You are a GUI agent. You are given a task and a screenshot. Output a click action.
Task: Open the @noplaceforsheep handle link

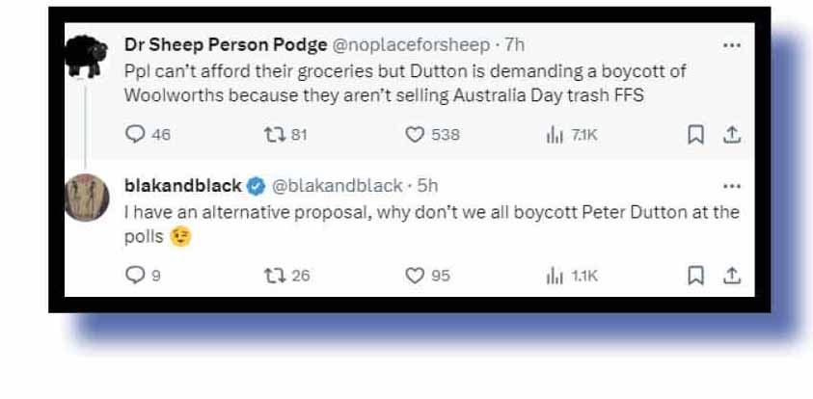click(413, 44)
